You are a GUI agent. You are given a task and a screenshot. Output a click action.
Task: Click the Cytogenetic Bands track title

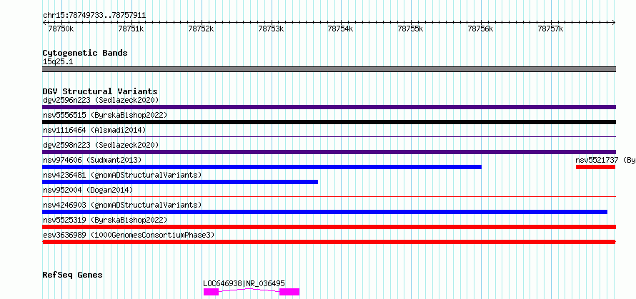(85, 53)
